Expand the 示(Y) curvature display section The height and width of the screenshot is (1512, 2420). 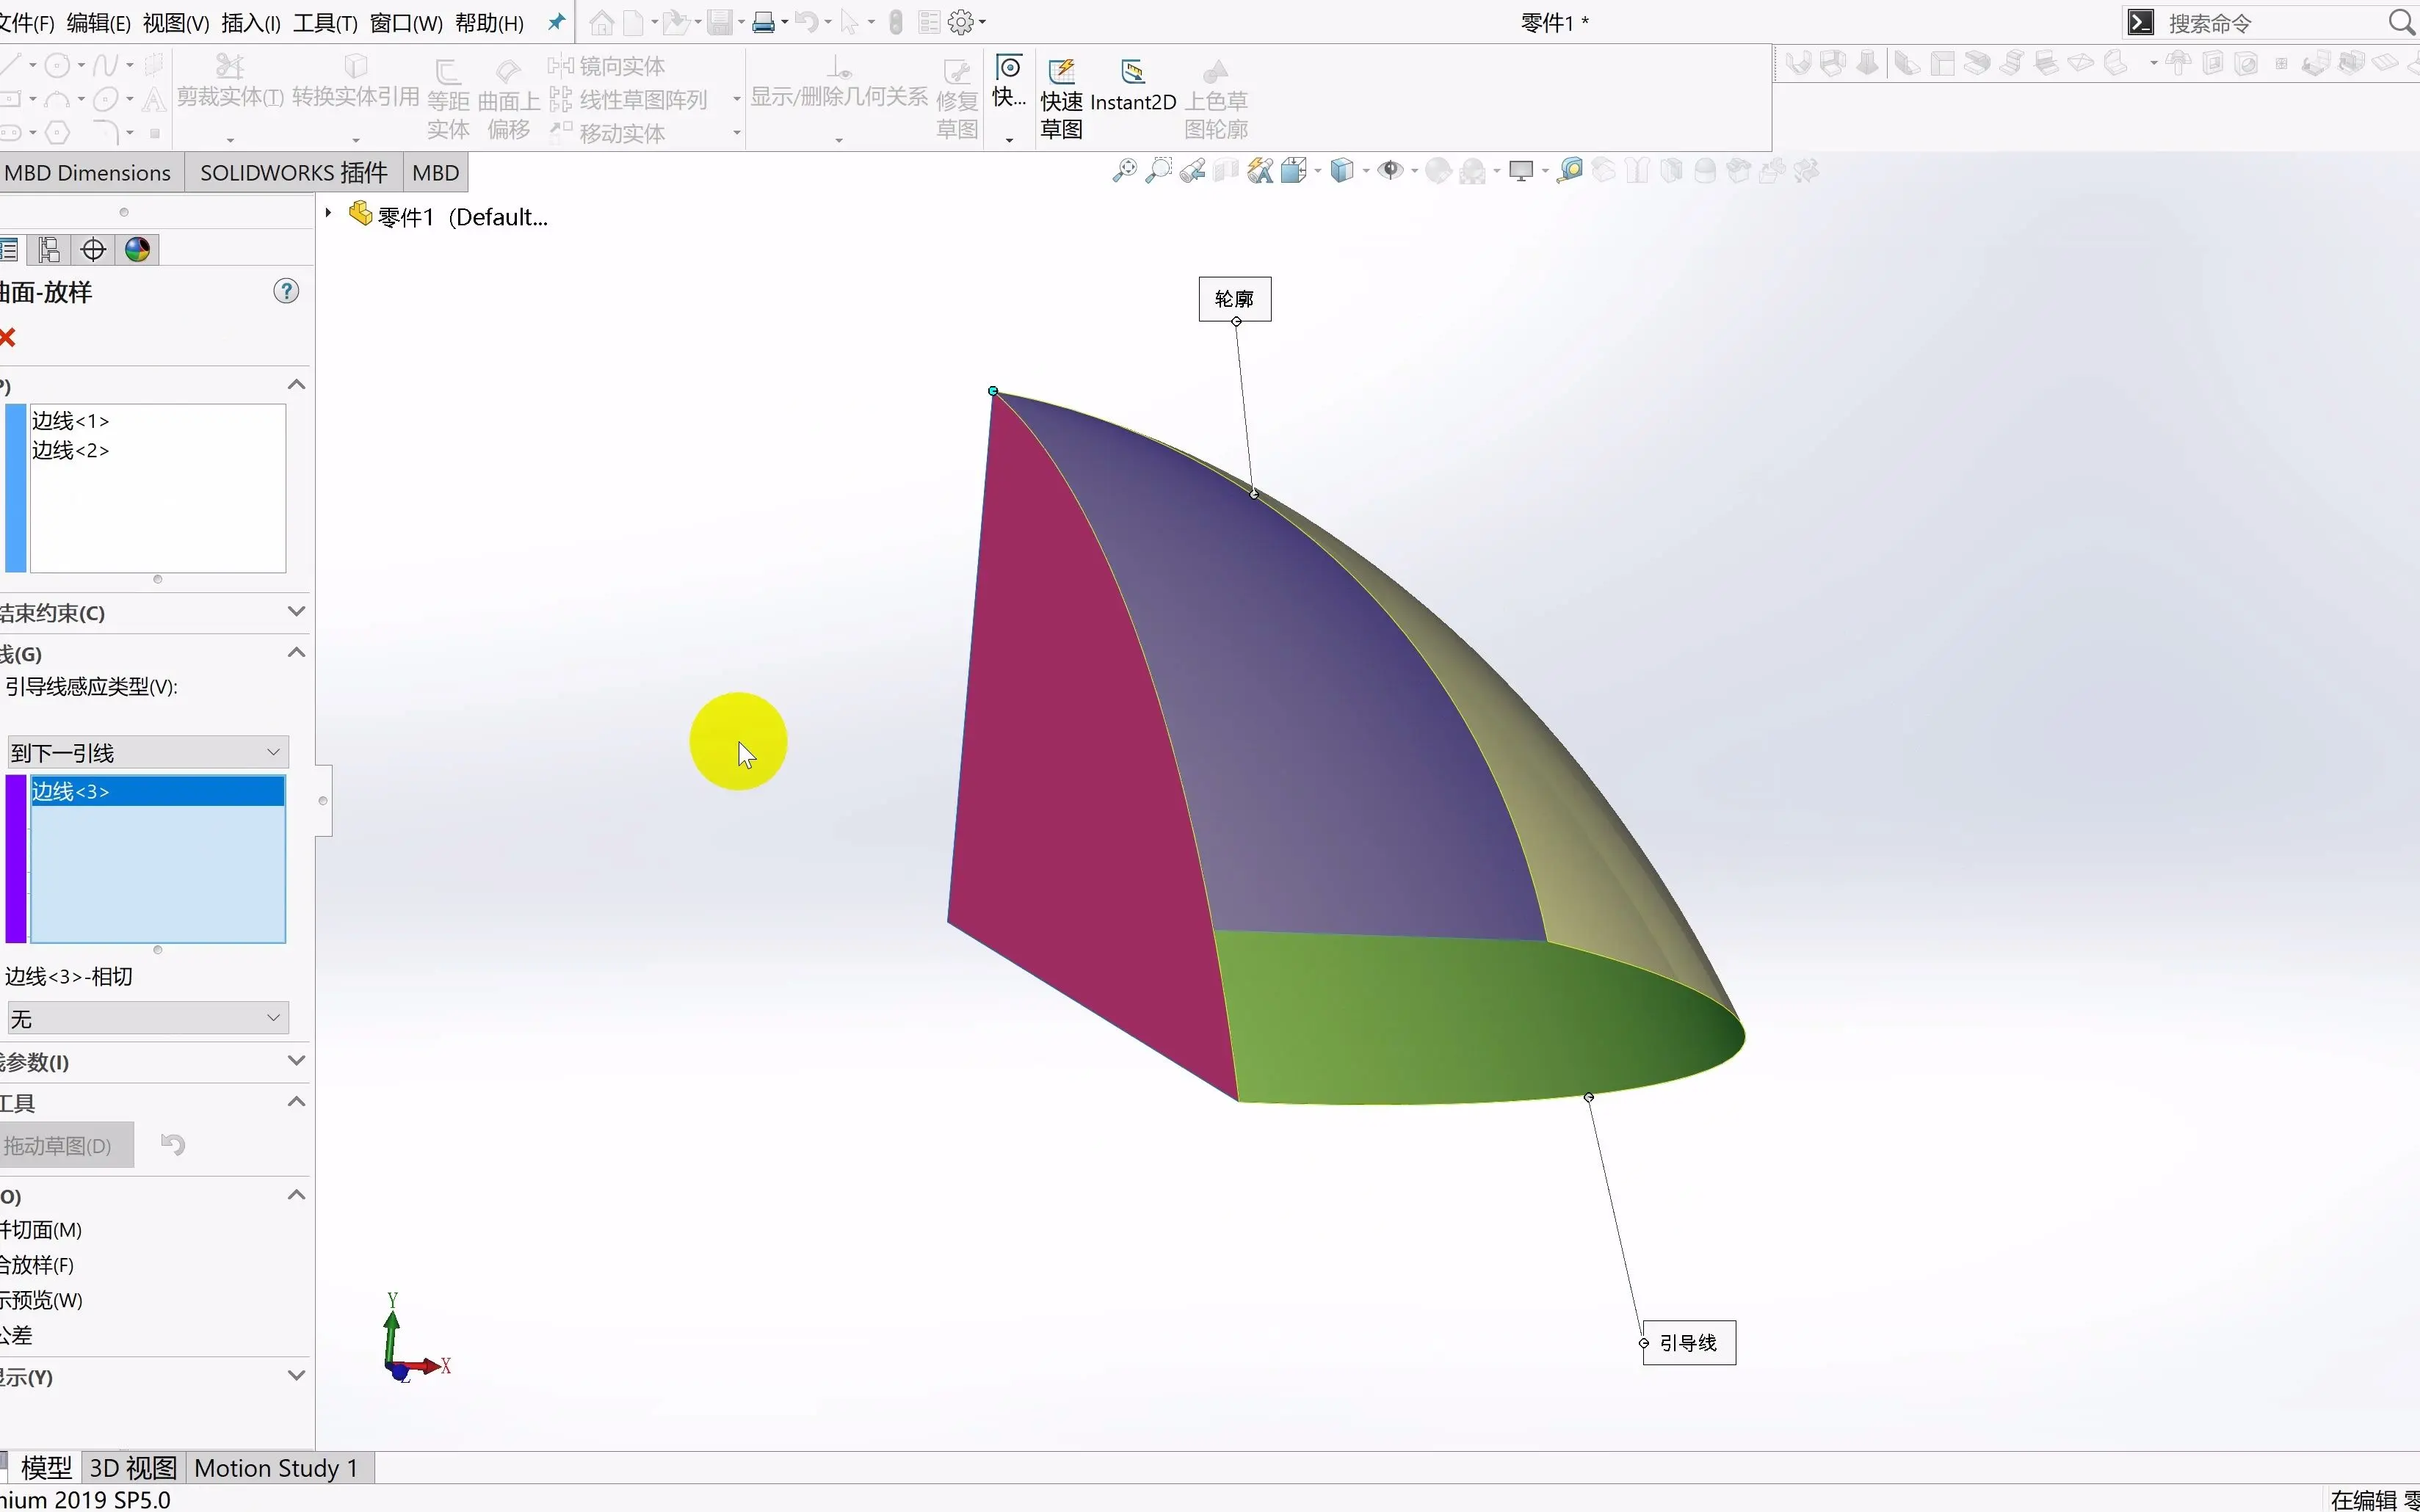pos(296,1375)
